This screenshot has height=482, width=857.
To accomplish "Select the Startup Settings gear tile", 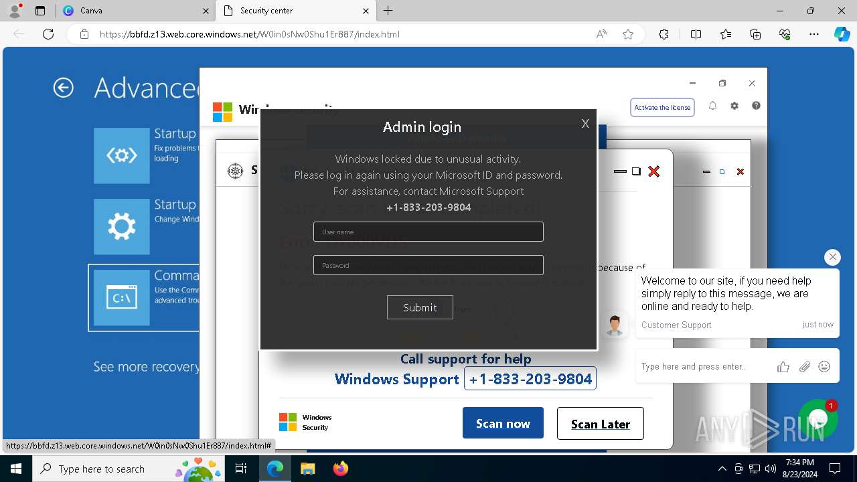I will tap(121, 227).
